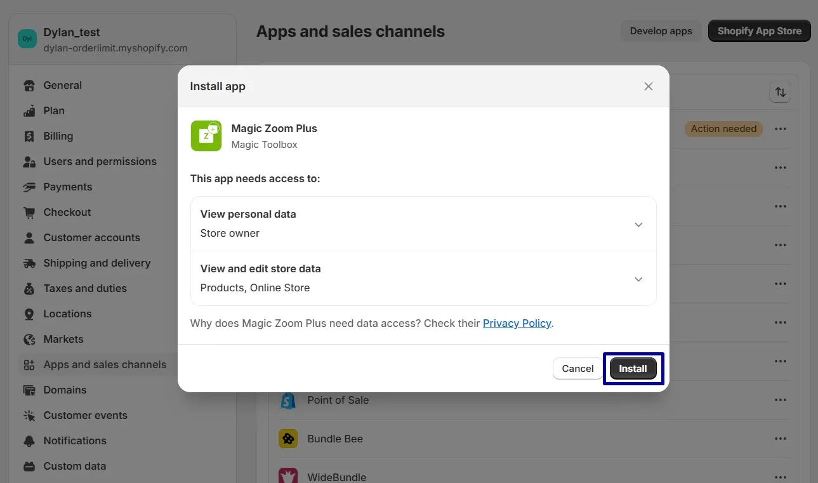Open Billing settings
Image resolution: width=818 pixels, height=483 pixels.
58,136
